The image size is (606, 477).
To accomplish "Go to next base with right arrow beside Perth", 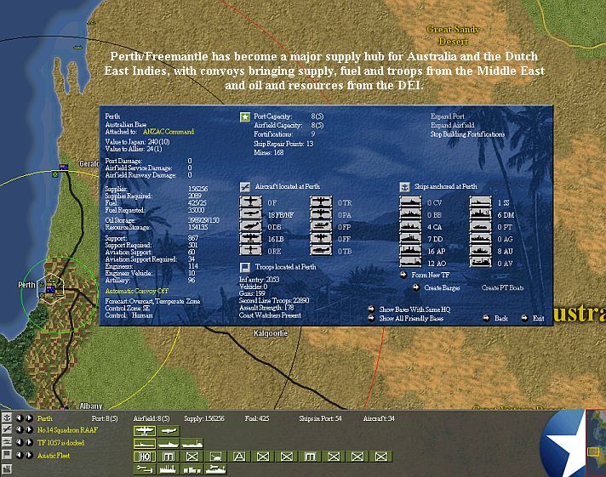I will pyautogui.click(x=29, y=417).
